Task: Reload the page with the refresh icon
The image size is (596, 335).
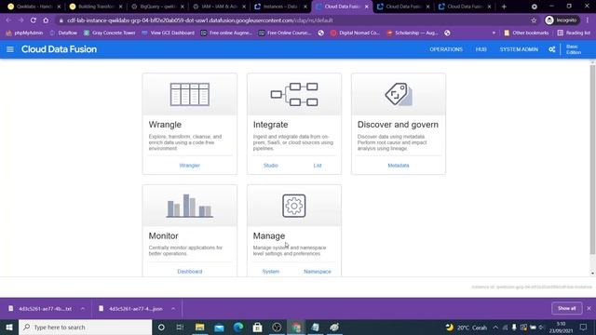Action: pyautogui.click(x=34, y=20)
